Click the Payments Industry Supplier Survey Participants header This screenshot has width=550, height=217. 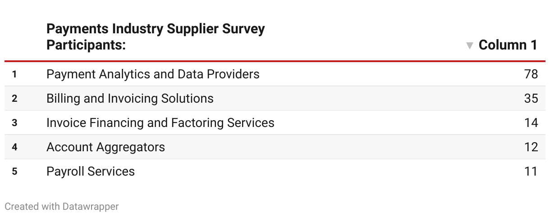156,37
